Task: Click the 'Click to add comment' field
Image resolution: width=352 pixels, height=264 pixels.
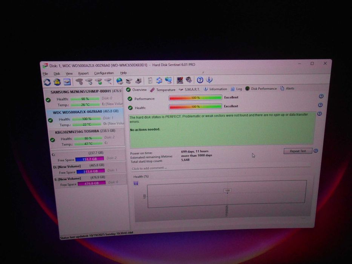Action: coord(221,168)
